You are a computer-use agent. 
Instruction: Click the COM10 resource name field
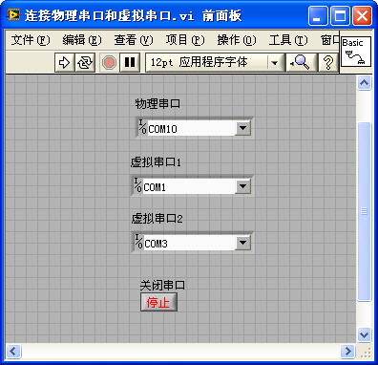(x=191, y=129)
